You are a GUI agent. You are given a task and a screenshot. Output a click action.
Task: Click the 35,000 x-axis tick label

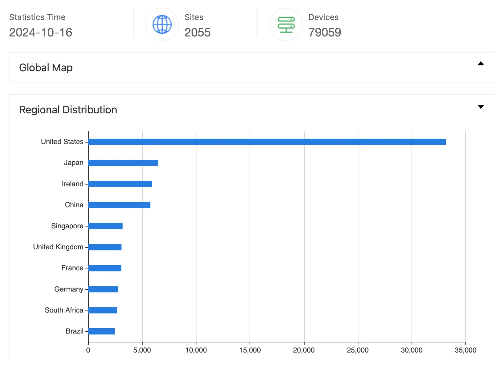(x=466, y=350)
